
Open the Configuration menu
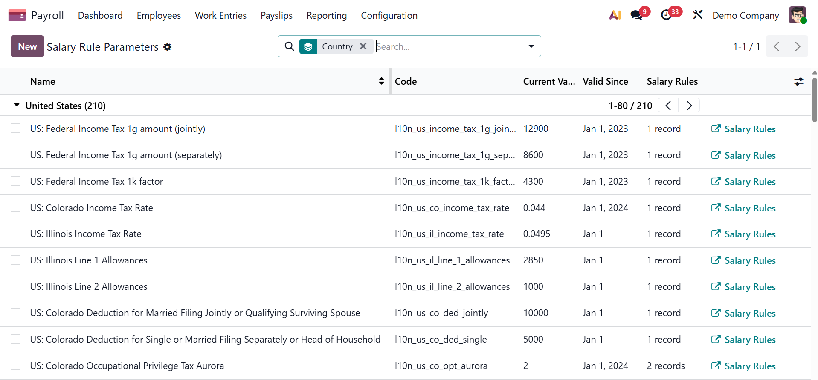[389, 16]
